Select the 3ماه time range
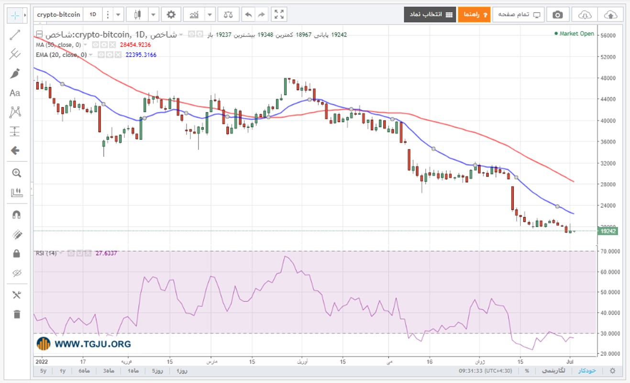630x383 pixels. point(108,371)
